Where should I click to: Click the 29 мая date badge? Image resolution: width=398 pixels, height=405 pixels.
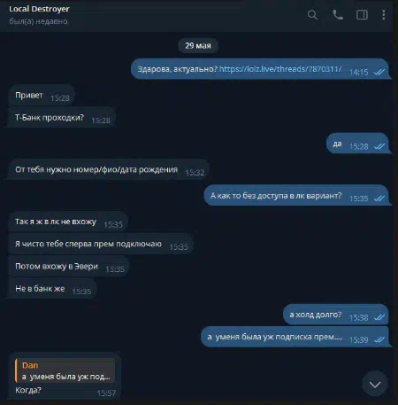click(x=198, y=46)
